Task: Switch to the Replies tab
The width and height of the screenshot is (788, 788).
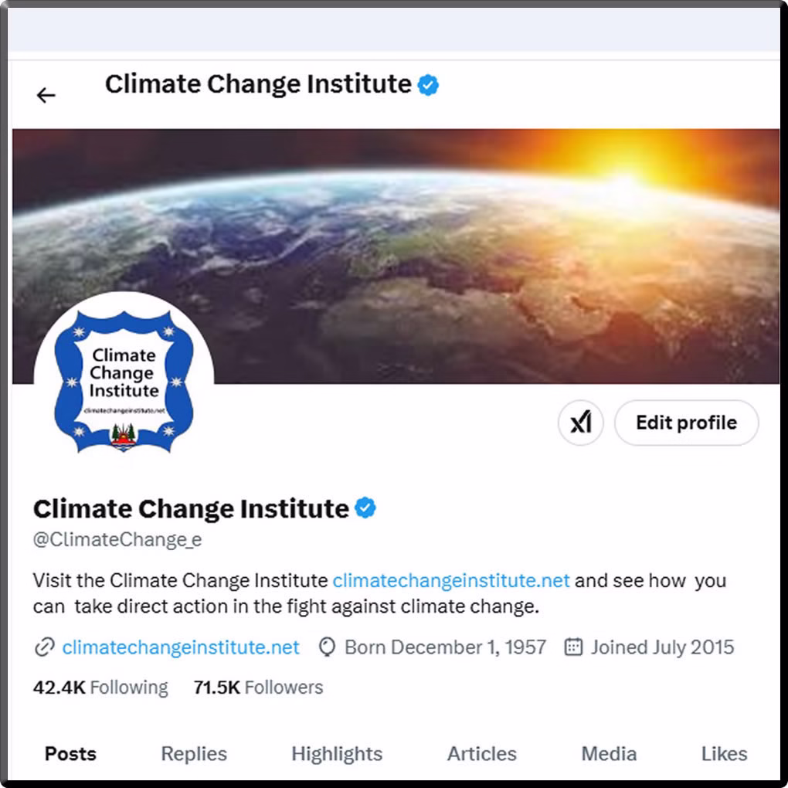Action: [x=194, y=754]
